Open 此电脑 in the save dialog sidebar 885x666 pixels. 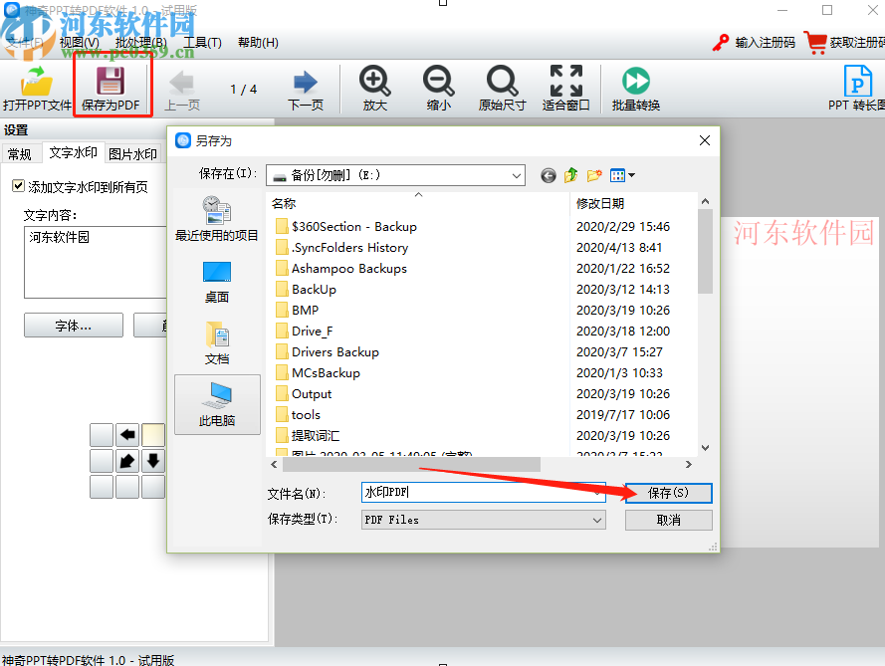coord(217,401)
